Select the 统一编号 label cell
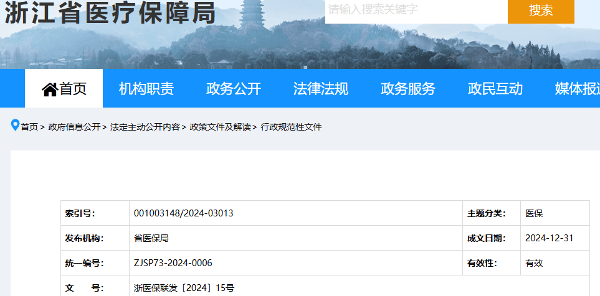Viewport: 600px width, 296px height. click(x=95, y=263)
